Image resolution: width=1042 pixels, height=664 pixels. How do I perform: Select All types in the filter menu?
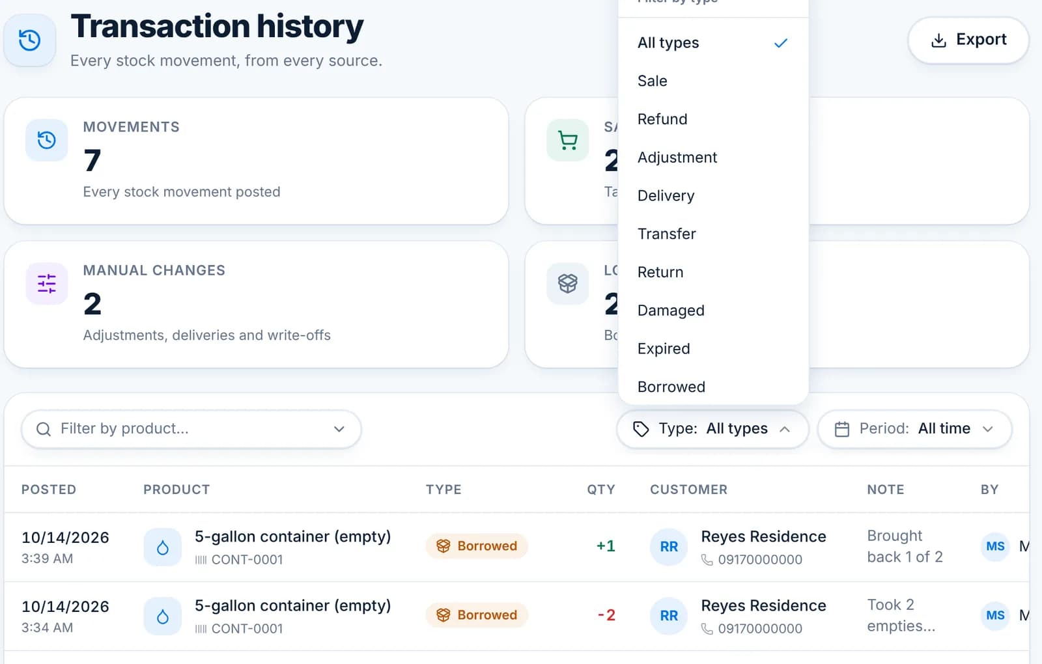click(x=713, y=43)
